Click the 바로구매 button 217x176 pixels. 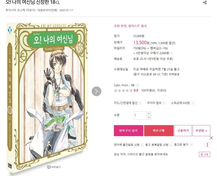click(159, 131)
